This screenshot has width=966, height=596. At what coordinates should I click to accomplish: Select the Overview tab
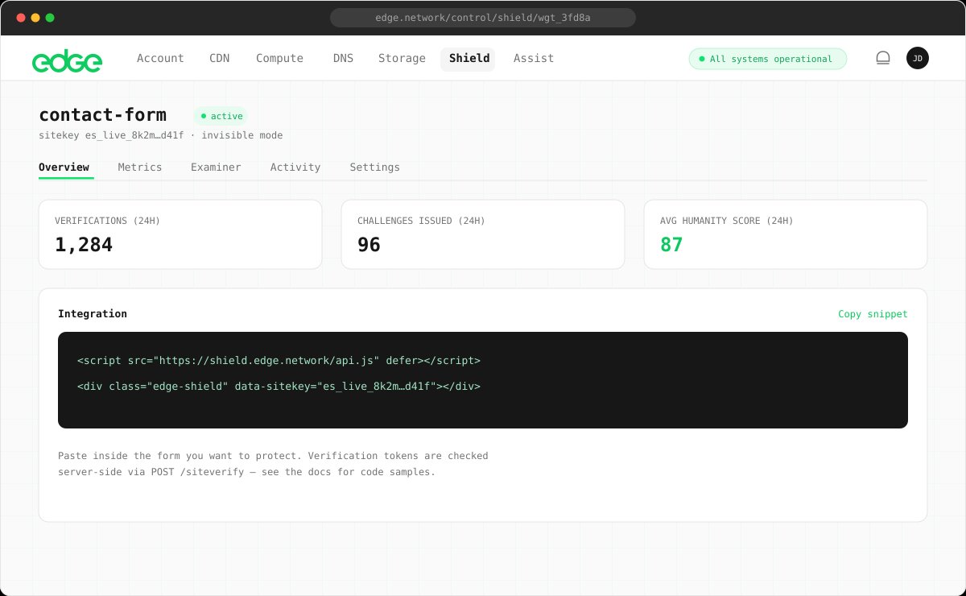(64, 168)
